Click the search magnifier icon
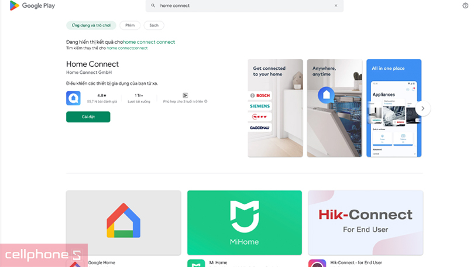 pyautogui.click(x=153, y=5)
